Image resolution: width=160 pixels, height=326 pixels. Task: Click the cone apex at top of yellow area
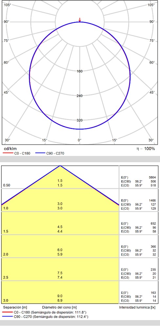[x=60, y=166]
